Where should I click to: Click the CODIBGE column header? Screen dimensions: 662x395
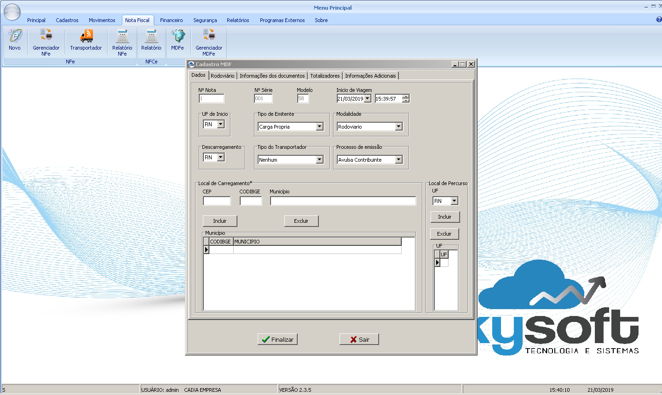(x=221, y=242)
